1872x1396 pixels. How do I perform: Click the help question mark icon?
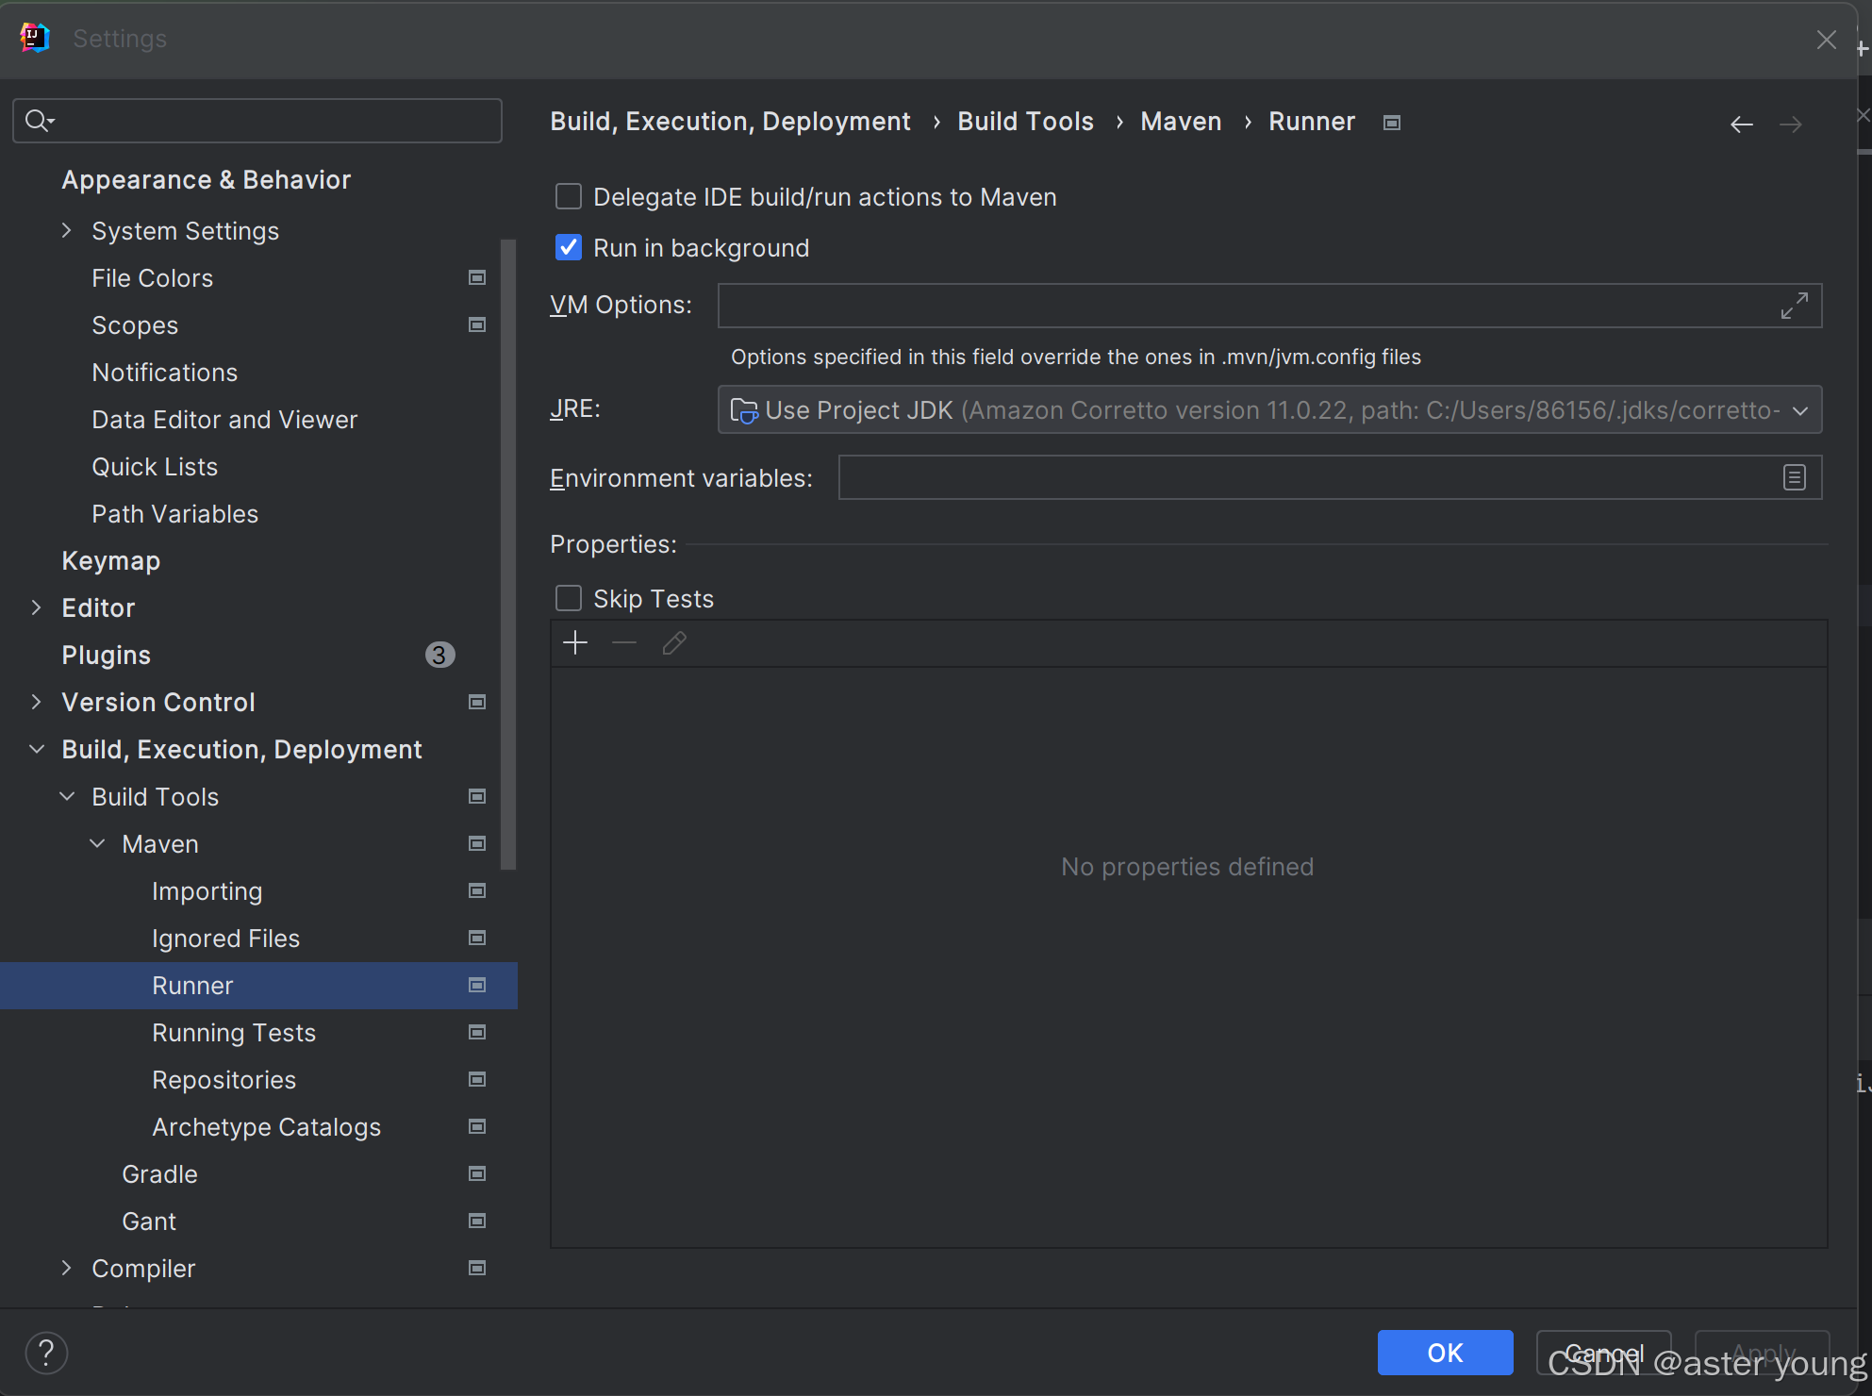46,1353
